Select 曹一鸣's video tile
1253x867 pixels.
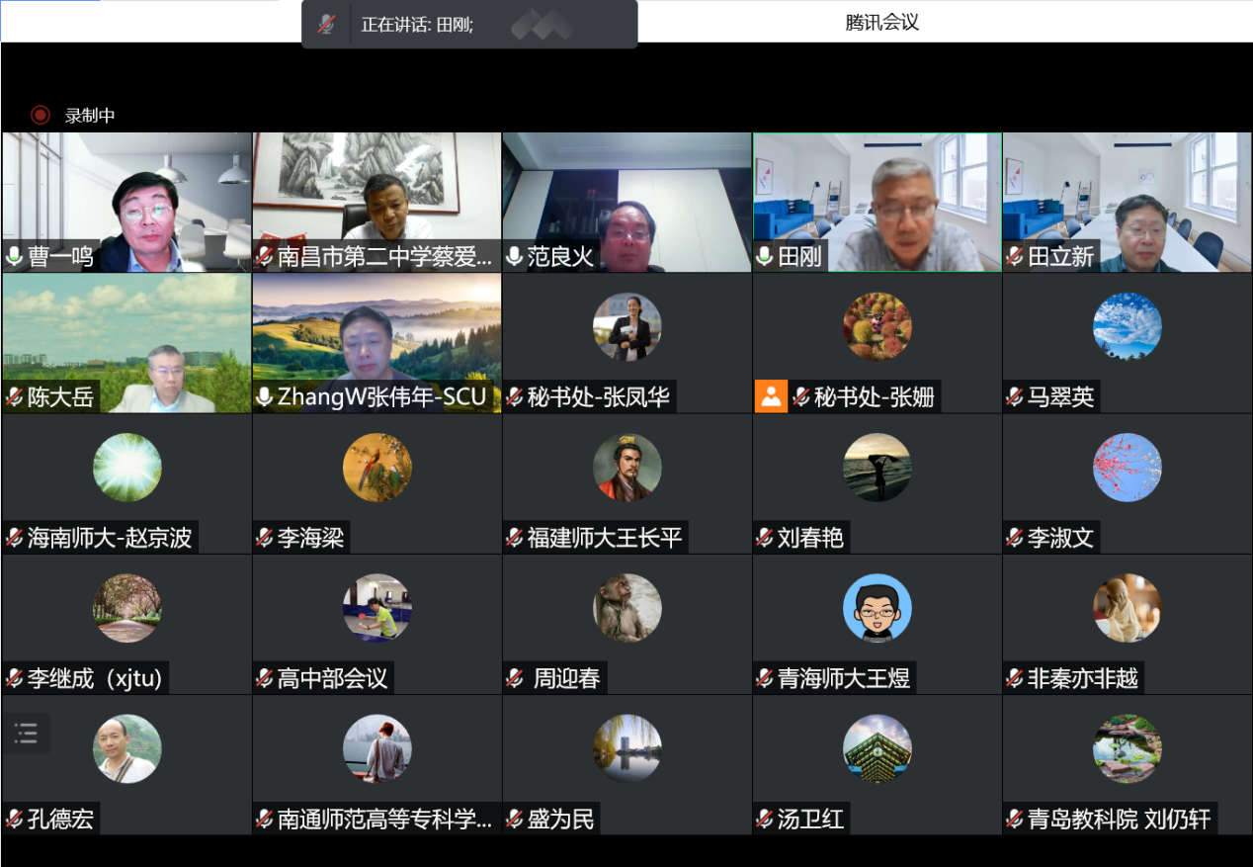click(x=126, y=202)
